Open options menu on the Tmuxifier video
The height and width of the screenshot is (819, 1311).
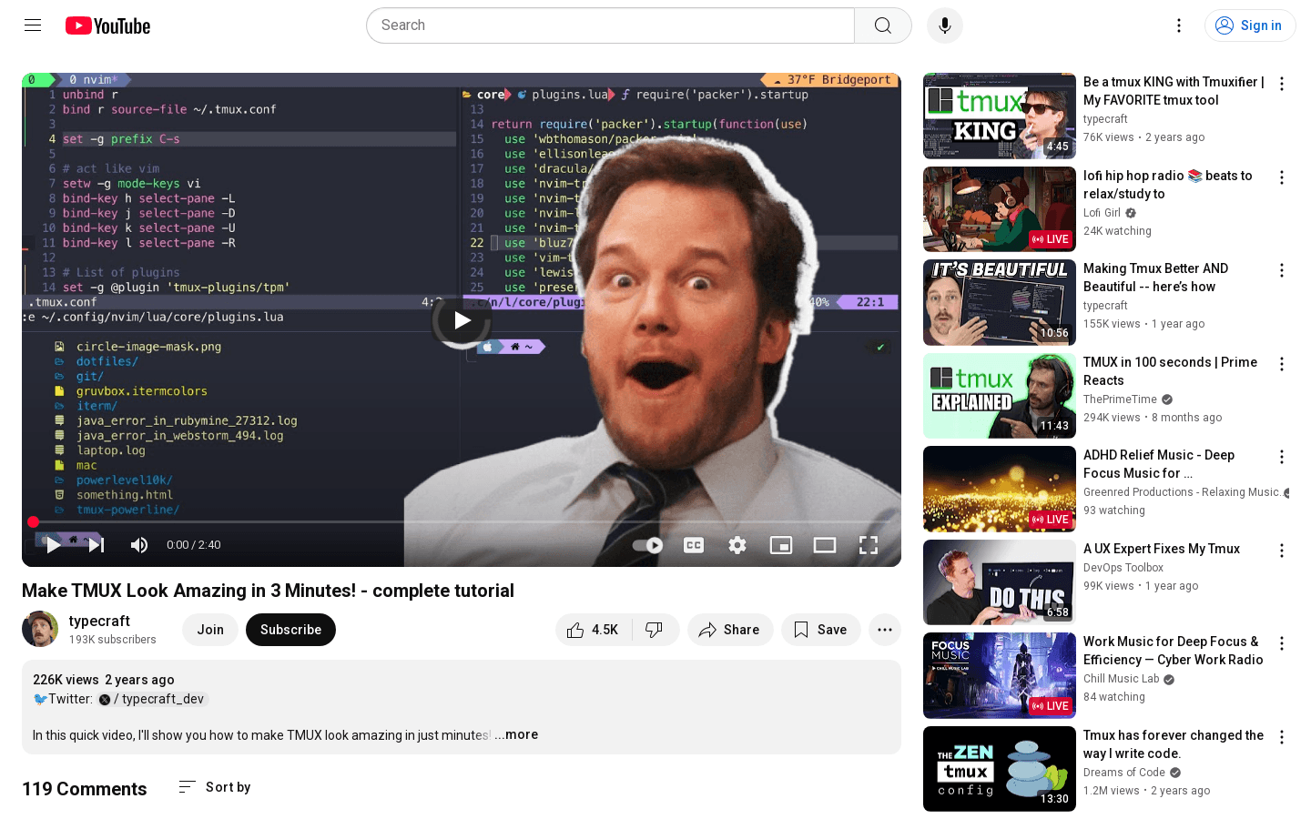point(1282,84)
